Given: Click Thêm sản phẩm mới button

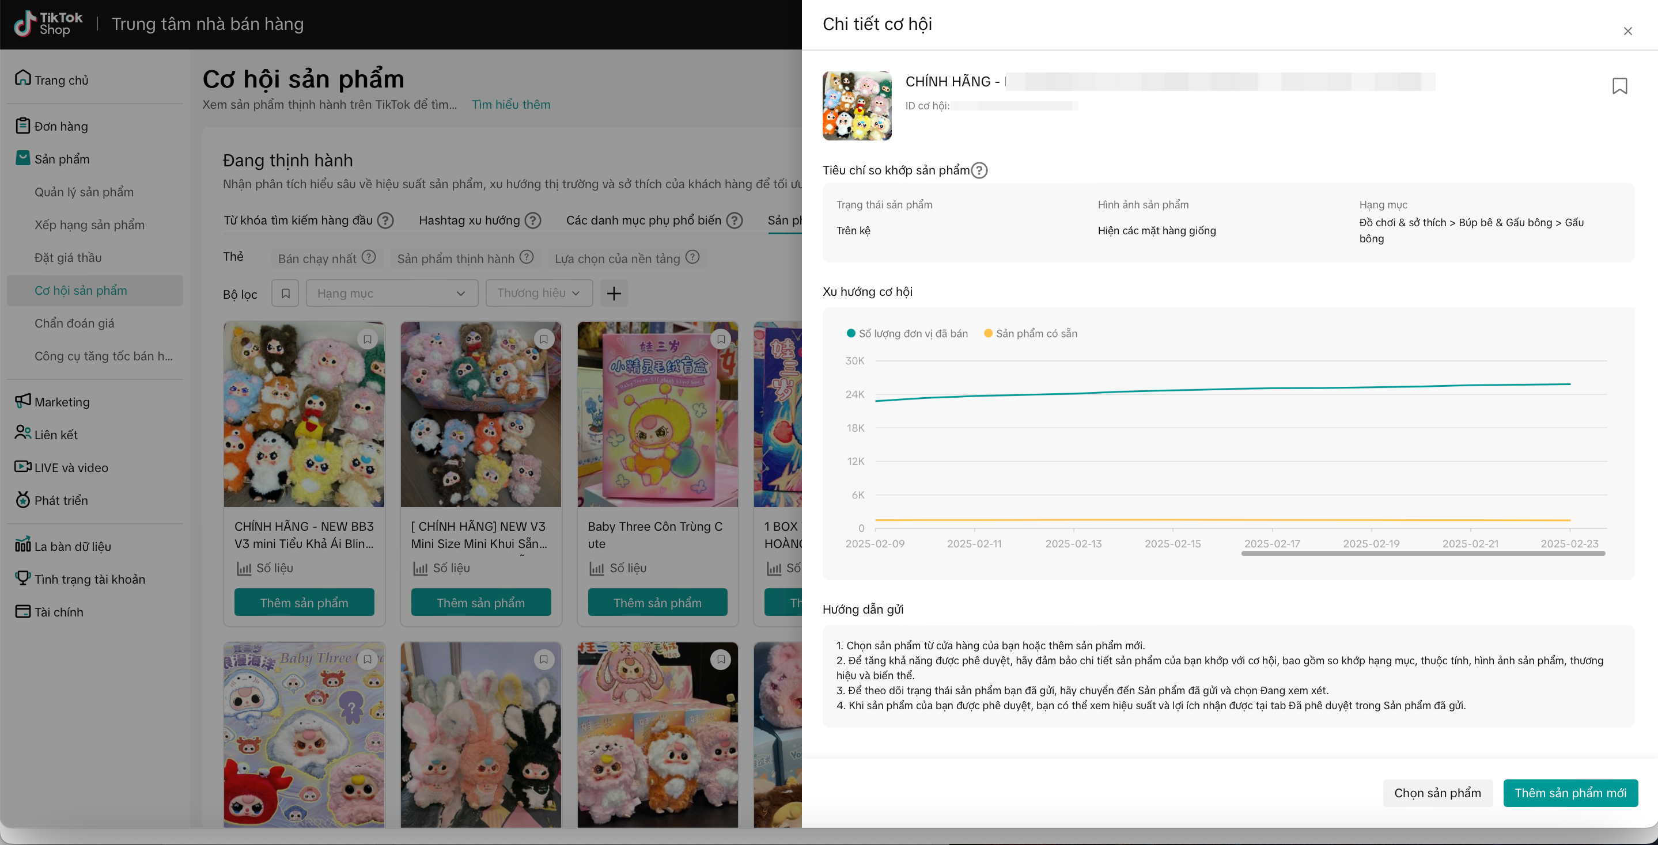Looking at the screenshot, I should pos(1570,792).
